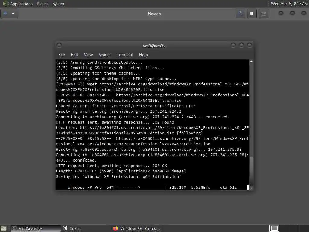The width and height of the screenshot is (309, 232).
Task: Open the Edit menu in terminal
Action: [x=75, y=55]
